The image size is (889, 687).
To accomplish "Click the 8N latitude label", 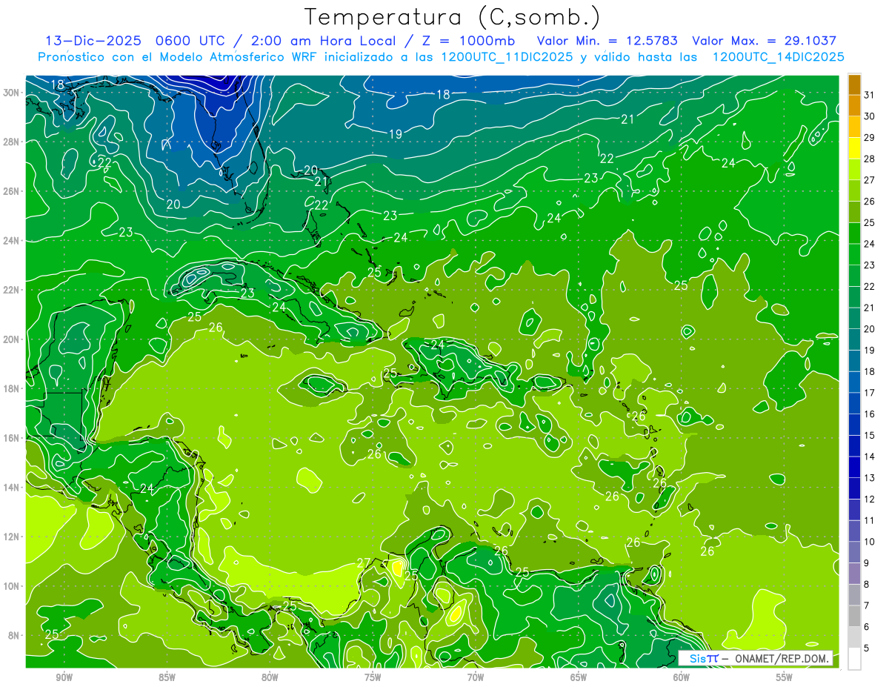I will pos(15,635).
